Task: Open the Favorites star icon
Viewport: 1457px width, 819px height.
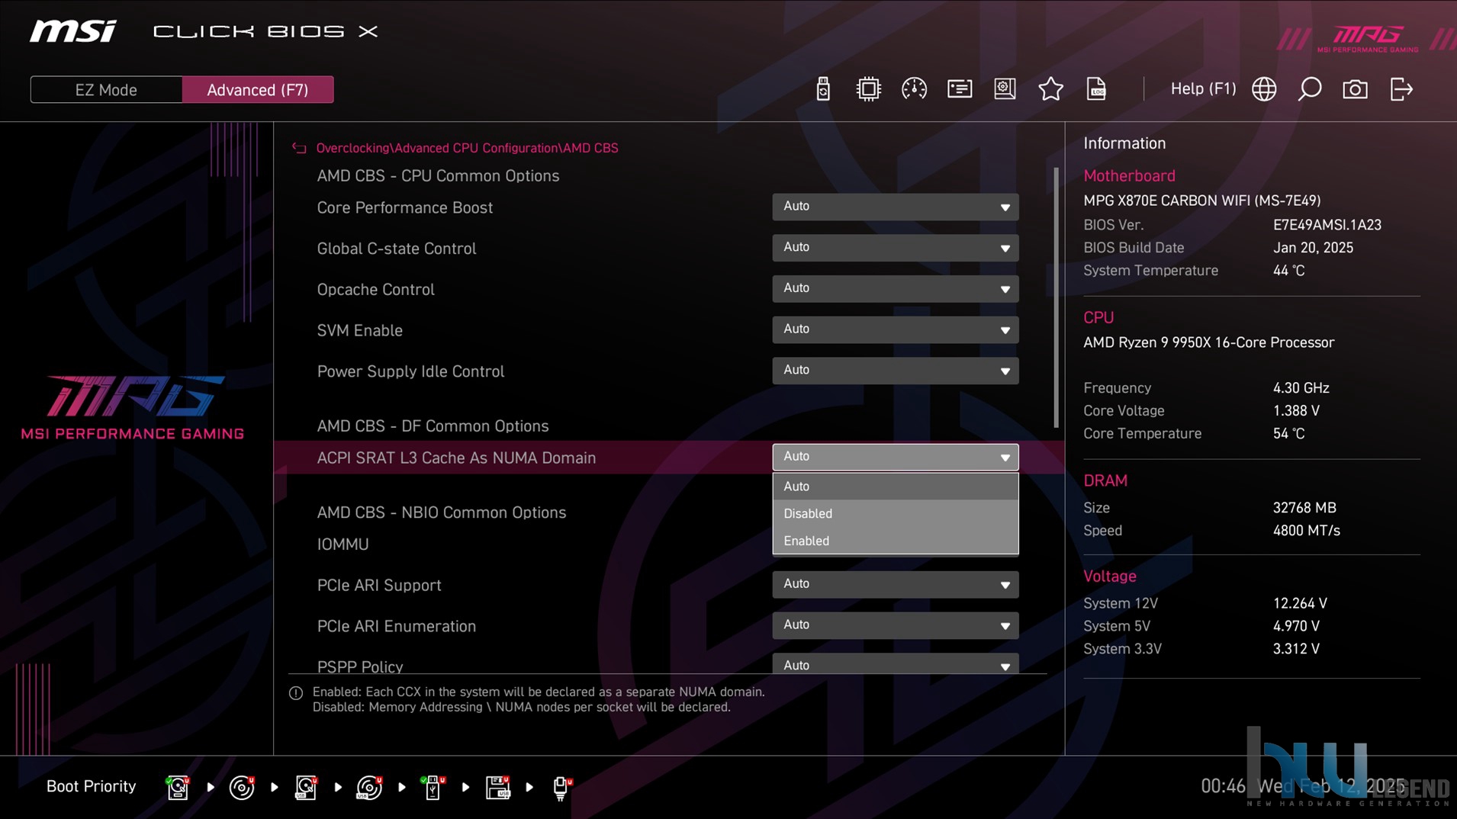Action: click(1050, 89)
